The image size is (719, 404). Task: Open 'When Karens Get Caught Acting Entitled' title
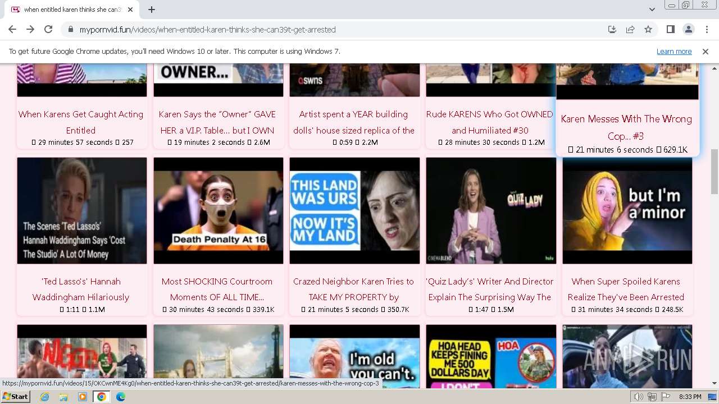click(81, 122)
